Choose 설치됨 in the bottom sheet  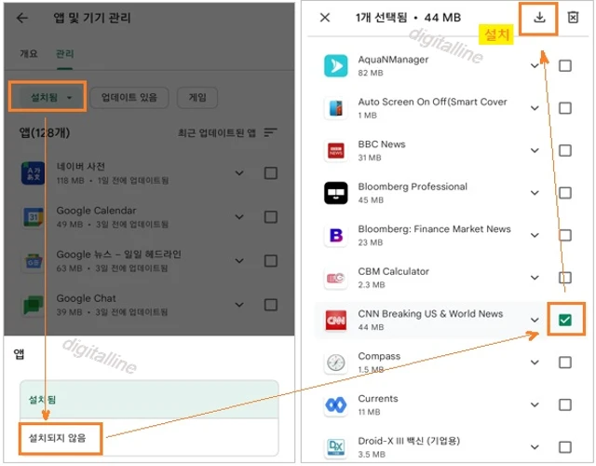click(149, 400)
